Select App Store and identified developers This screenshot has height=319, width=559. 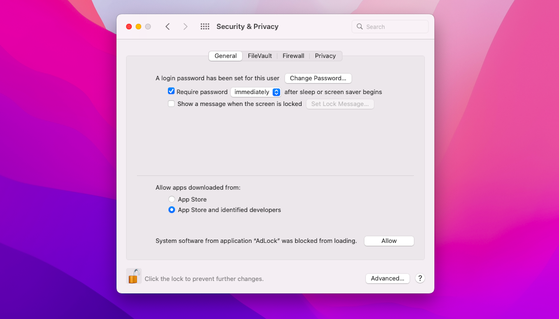pyautogui.click(x=172, y=210)
